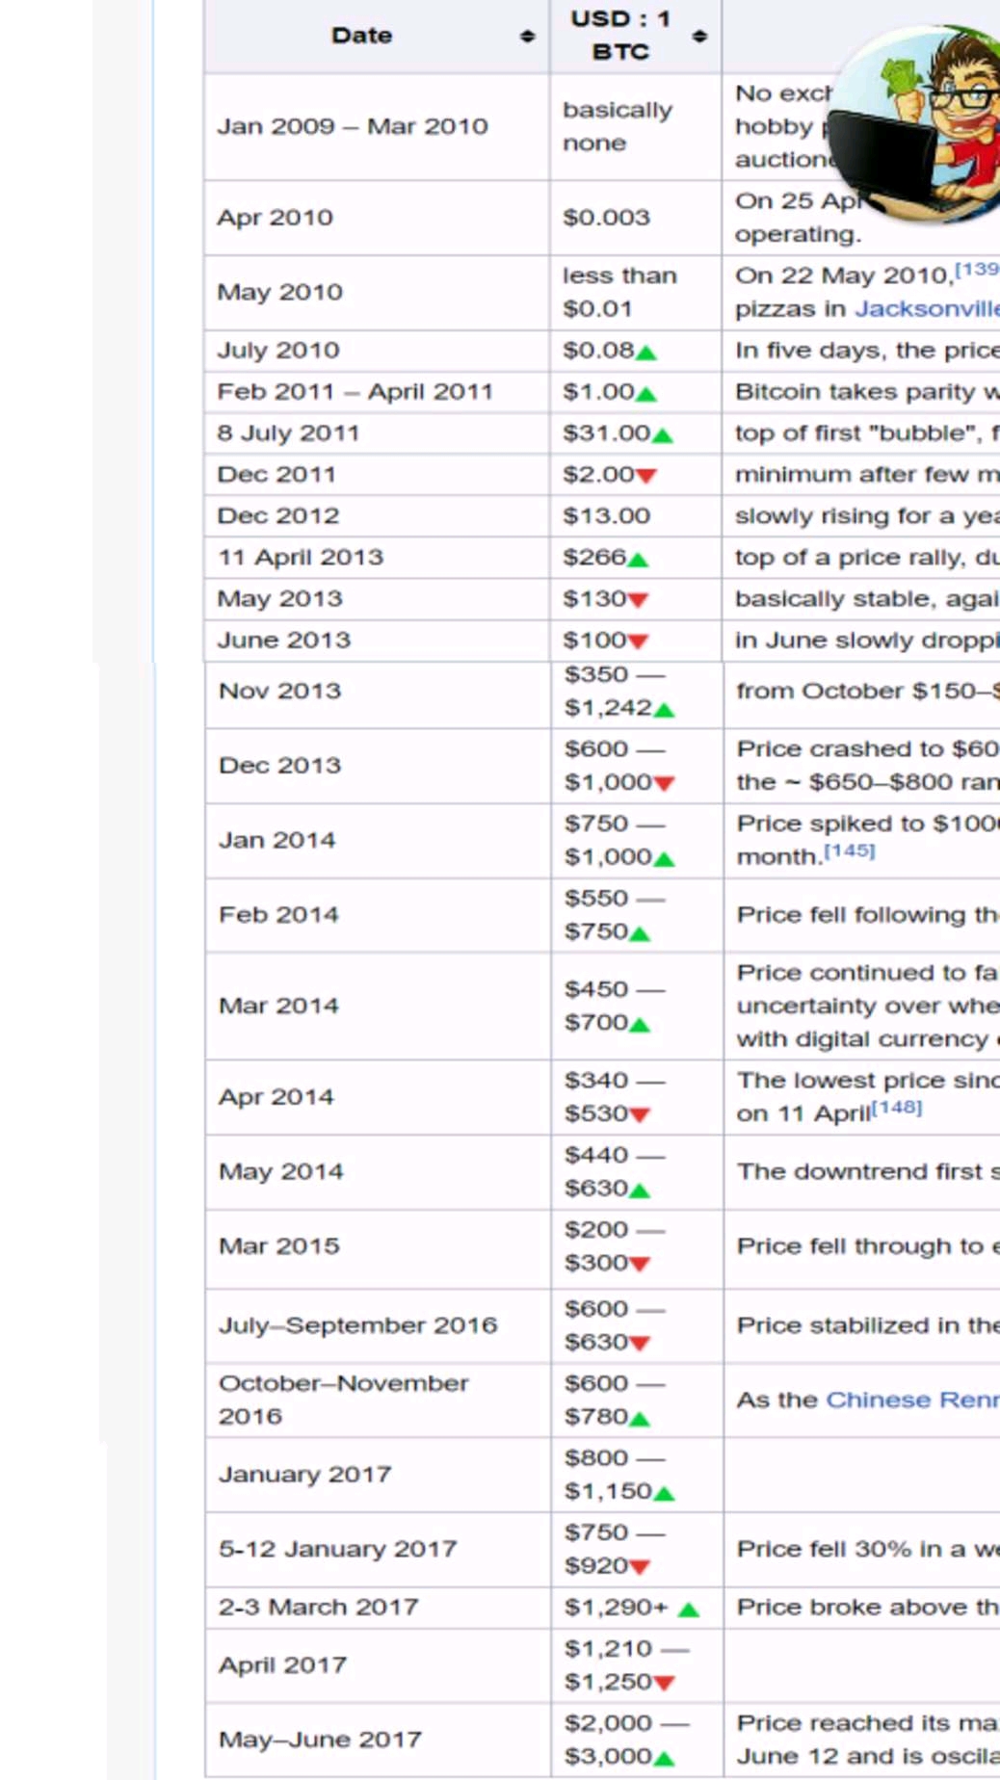
Task: Click the Date column header
Action: (x=377, y=37)
